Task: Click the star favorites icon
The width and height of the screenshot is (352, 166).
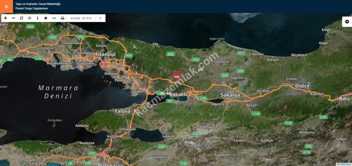Action: 46,18
